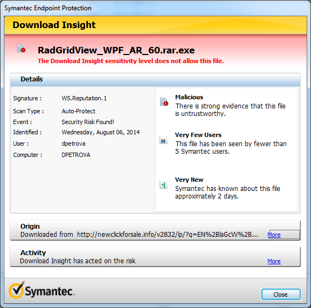Select computer value DPETROVA
The width and height of the screenshot is (311, 308).
click(x=76, y=155)
